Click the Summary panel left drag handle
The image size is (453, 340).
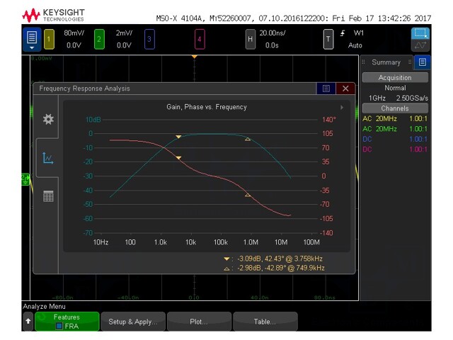363,62
